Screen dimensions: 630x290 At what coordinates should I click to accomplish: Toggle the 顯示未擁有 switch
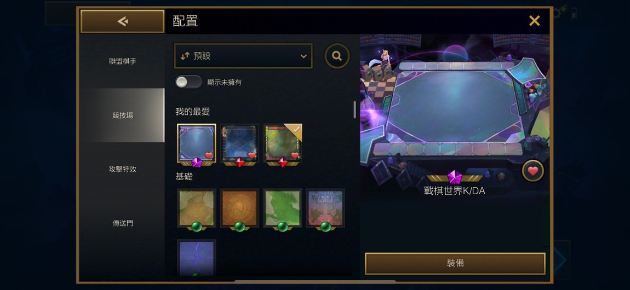[x=188, y=82]
